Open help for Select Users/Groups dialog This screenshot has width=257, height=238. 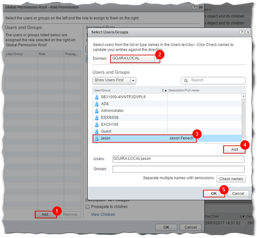pos(242,32)
